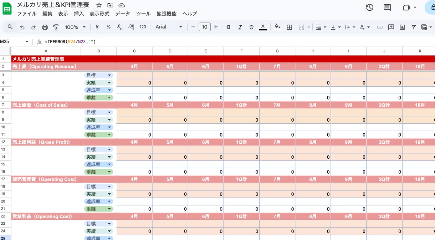
Task: Open the search menus magnifier tool
Action: (x=10, y=27)
